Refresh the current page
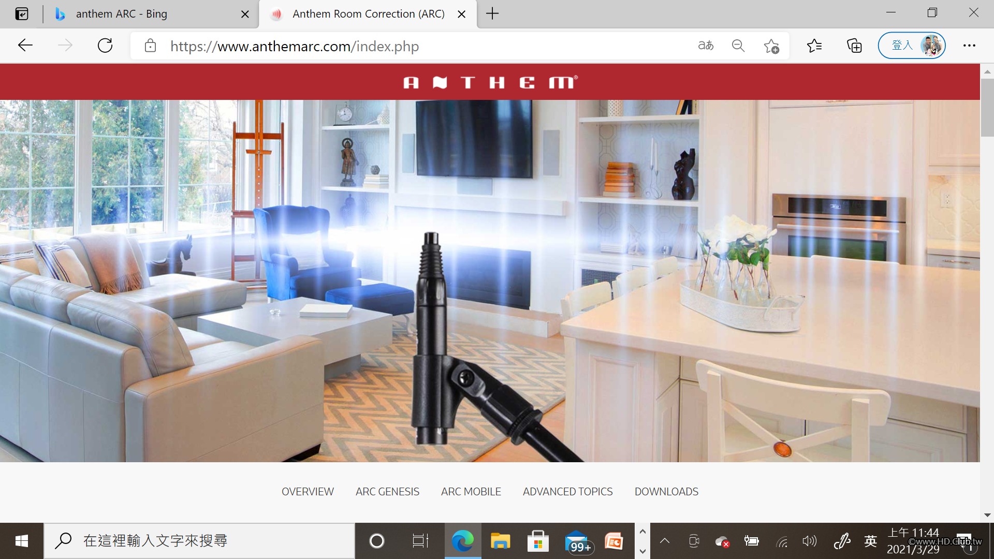Image resolution: width=994 pixels, height=559 pixels. [x=105, y=46]
